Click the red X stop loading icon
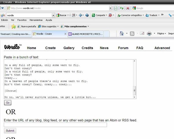174x139 pixels. click(x=128, y=8)
